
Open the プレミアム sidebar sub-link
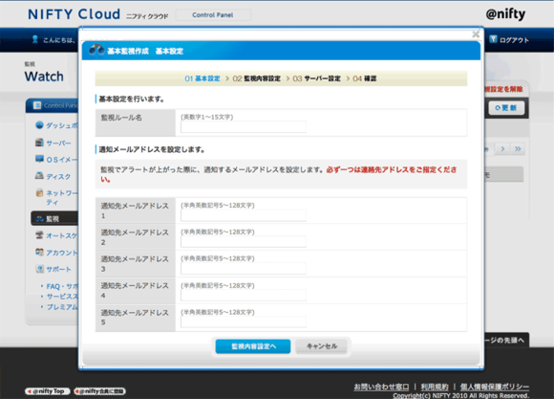(x=62, y=307)
